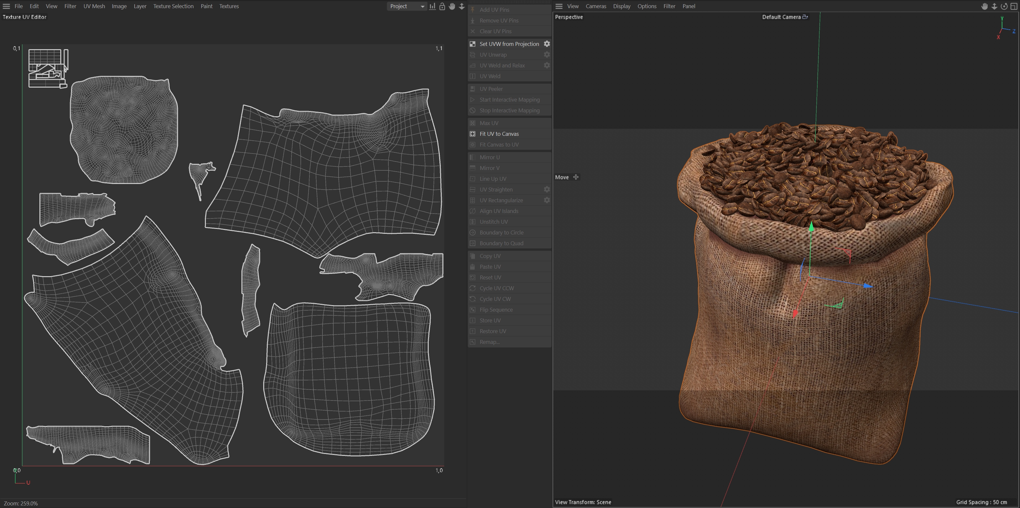Click the blue Z axis gizmo arrow
This screenshot has height=508, width=1020.
[x=868, y=286]
